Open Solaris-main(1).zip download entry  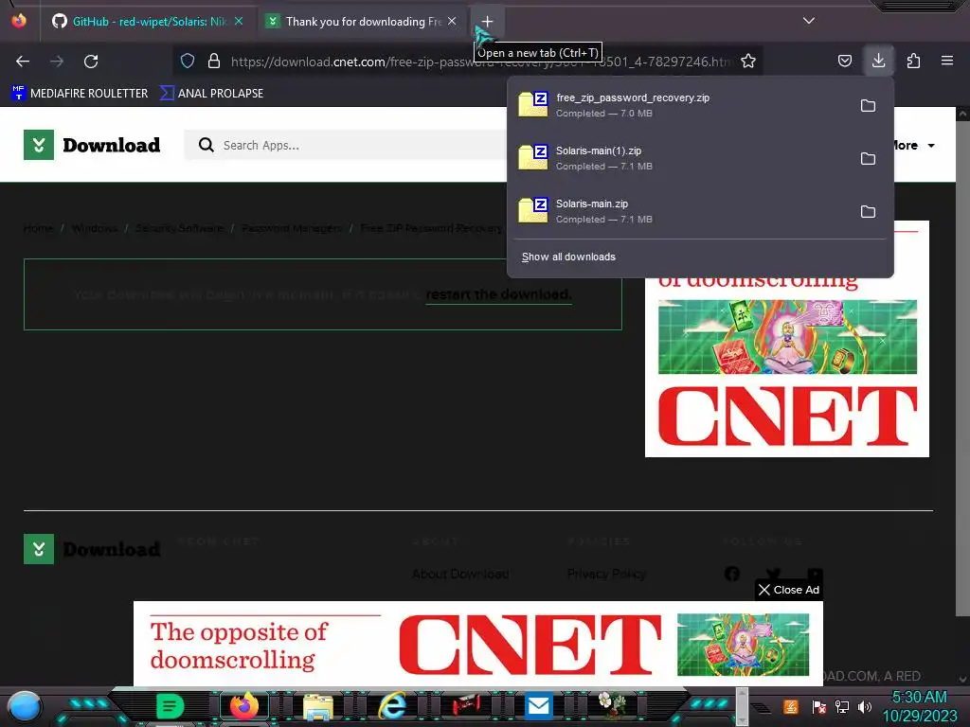tap(680, 158)
